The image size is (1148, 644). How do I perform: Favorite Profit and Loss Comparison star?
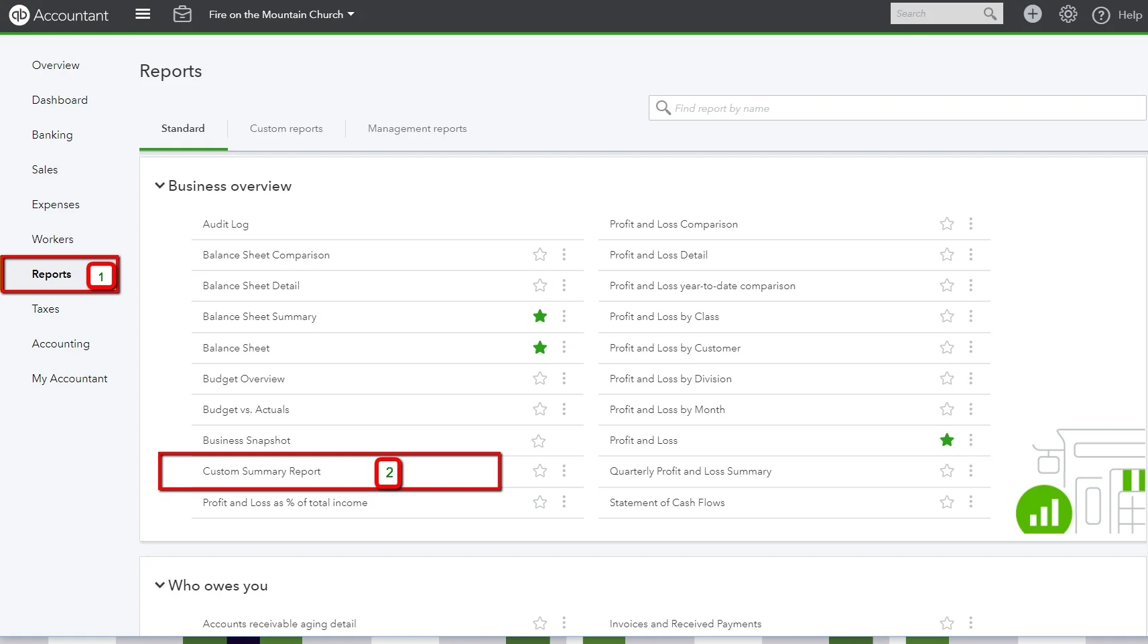(x=946, y=224)
